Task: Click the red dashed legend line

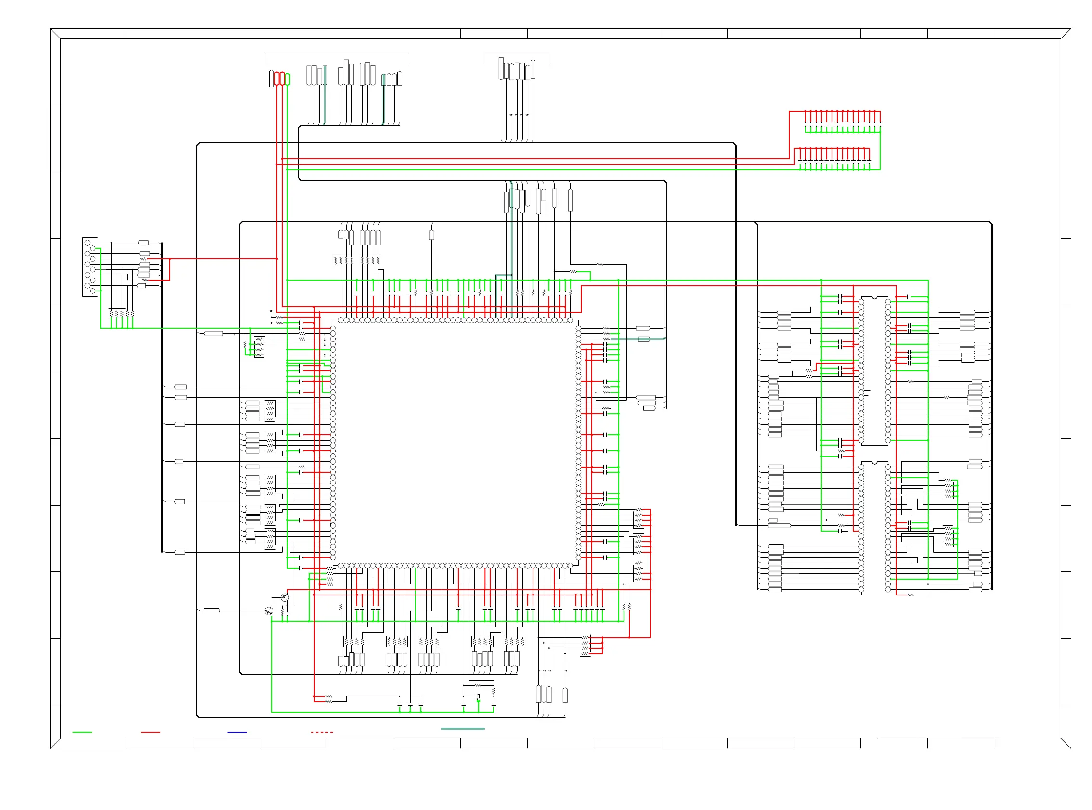Action: [x=322, y=732]
